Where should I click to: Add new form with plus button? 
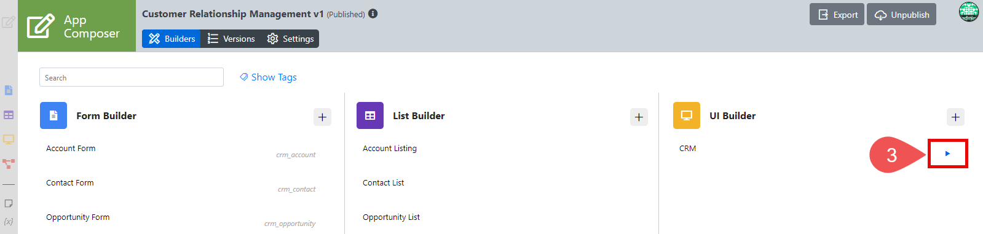pyautogui.click(x=322, y=117)
